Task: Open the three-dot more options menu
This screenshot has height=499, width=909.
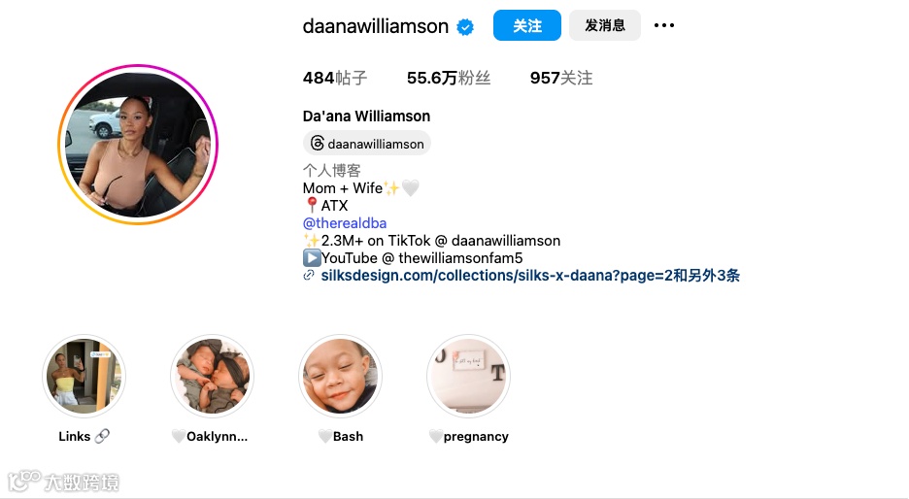Action: click(663, 25)
